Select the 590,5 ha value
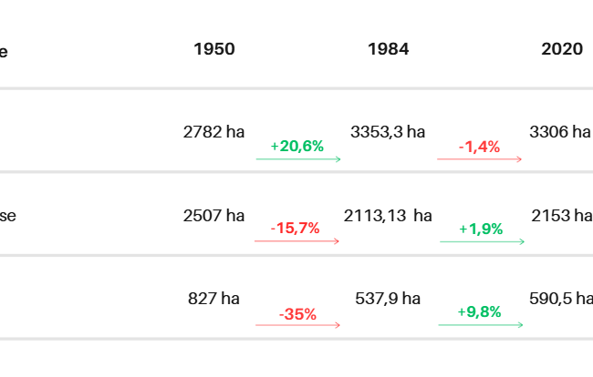The height and width of the screenshot is (377, 593). coord(560,298)
